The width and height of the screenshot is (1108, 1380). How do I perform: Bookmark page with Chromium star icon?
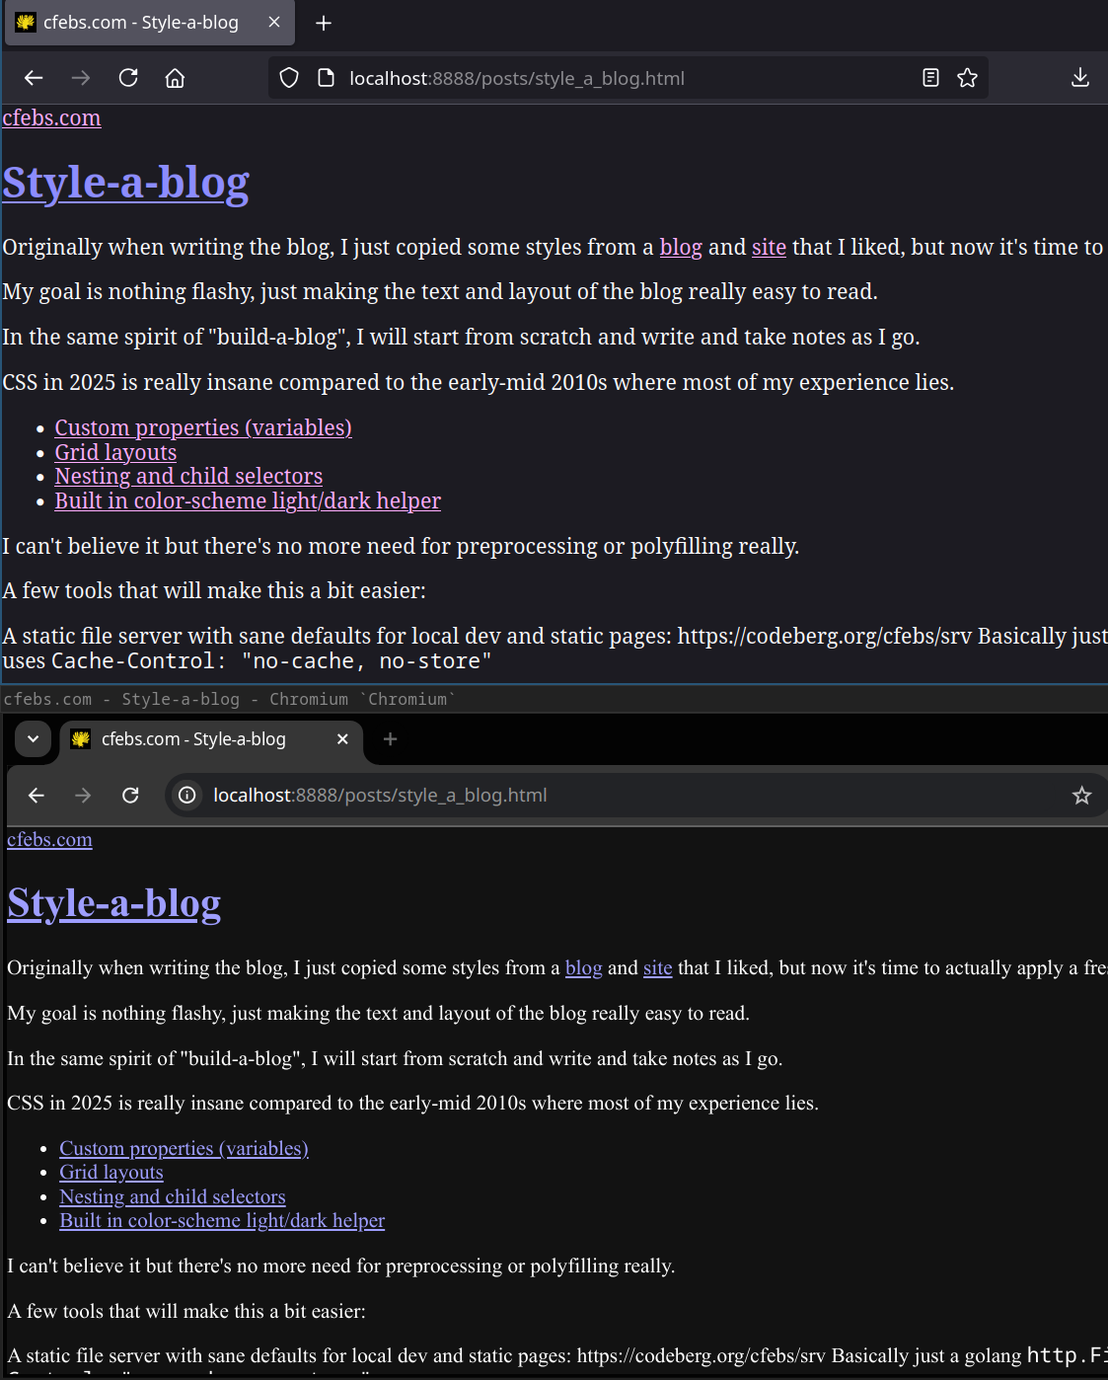coord(1081,796)
